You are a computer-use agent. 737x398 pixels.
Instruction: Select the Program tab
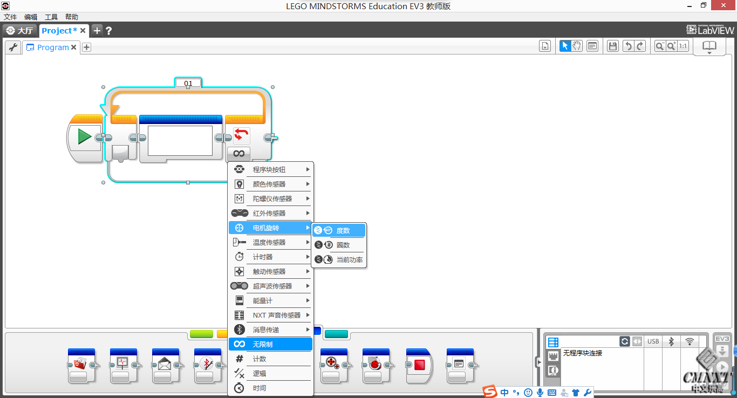[53, 47]
